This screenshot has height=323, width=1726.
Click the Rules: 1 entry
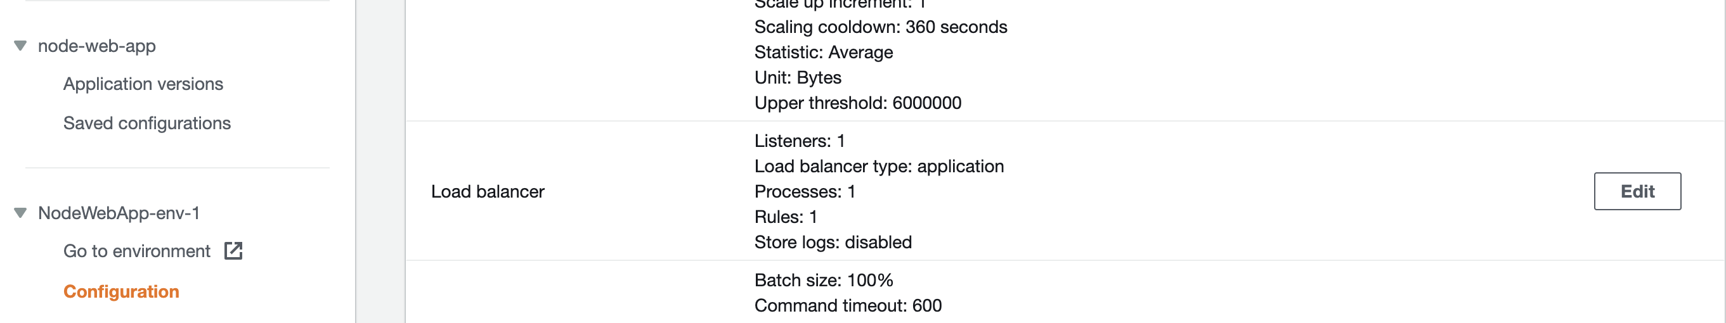(x=785, y=217)
